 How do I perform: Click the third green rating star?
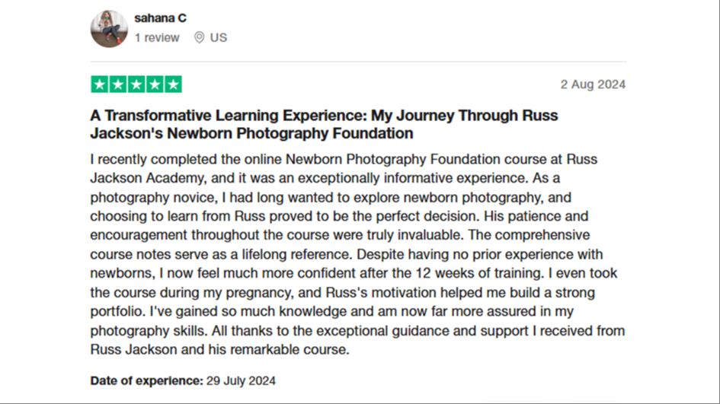coord(136,84)
